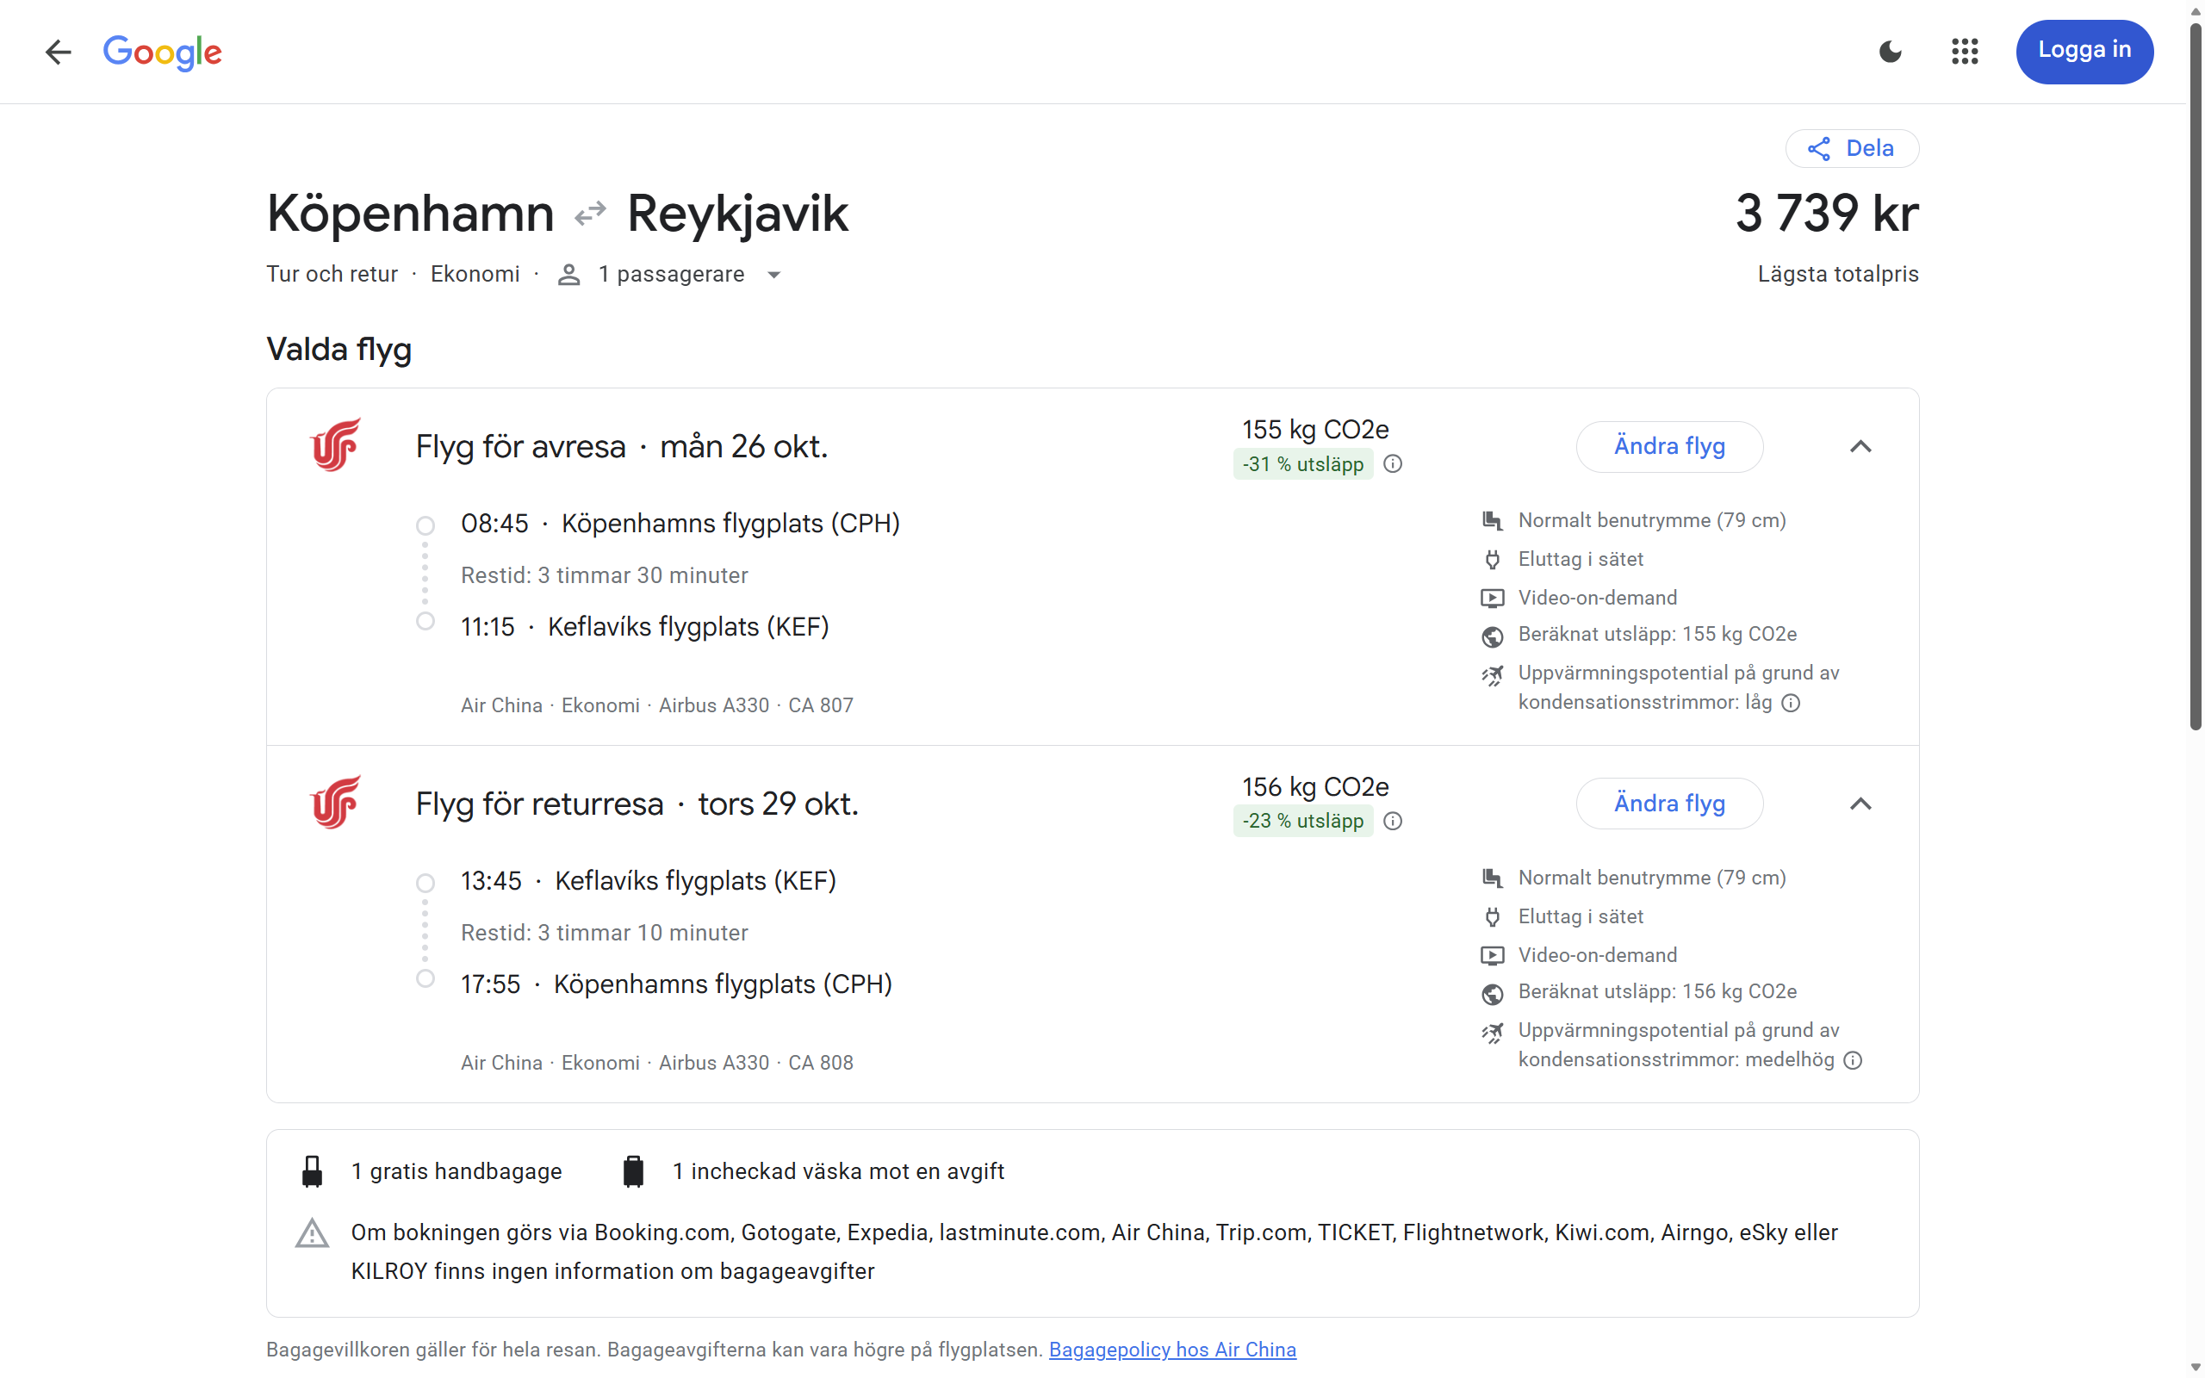
Task: Click the Air China logo on return flight
Action: pyautogui.click(x=335, y=803)
